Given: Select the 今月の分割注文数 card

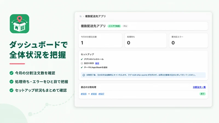Looking at the screenshot, I should (100, 40).
